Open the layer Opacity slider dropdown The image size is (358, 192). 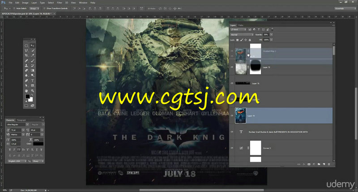(272, 35)
